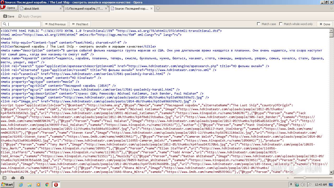
Task: Open a new tab with the plus button
Action: [158, 8]
